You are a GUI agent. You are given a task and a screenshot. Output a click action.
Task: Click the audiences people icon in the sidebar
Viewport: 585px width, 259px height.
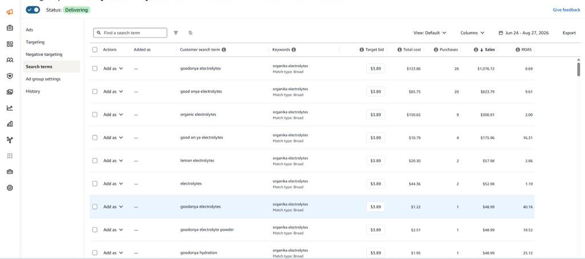(x=10, y=60)
